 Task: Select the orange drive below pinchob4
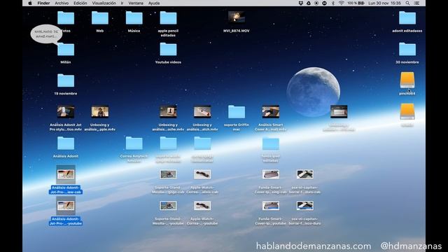(x=407, y=112)
